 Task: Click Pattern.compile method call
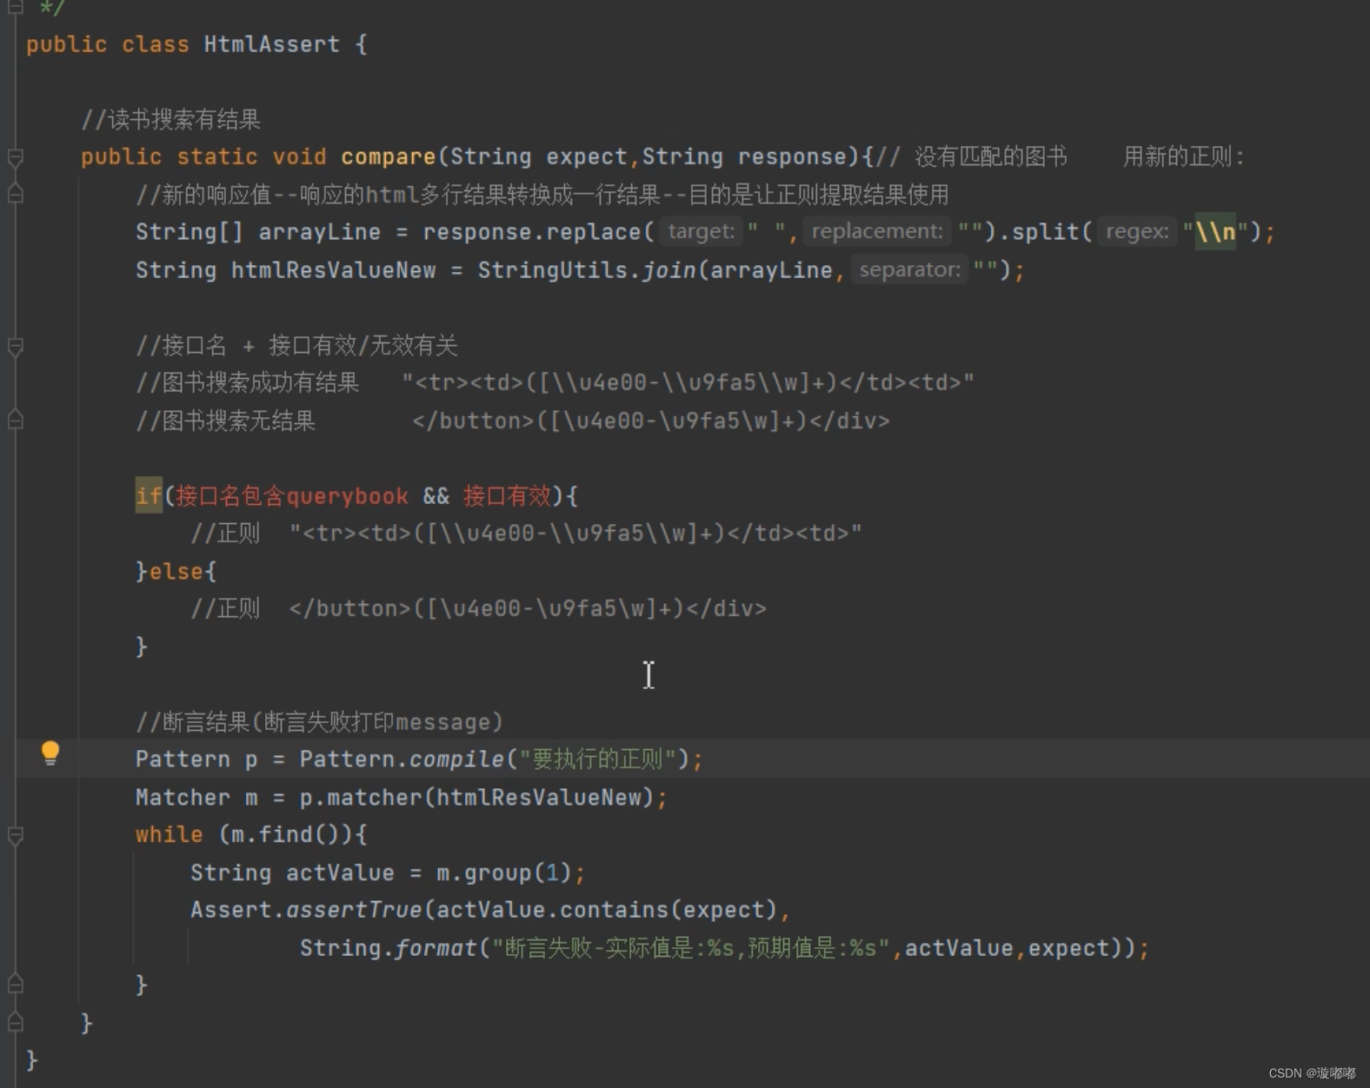coord(402,760)
